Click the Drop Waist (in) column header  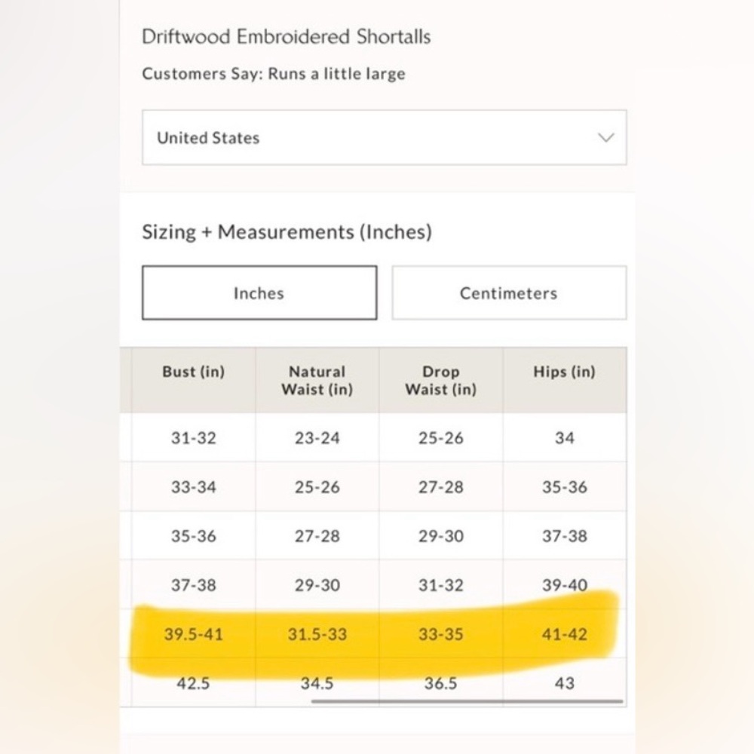click(x=440, y=380)
